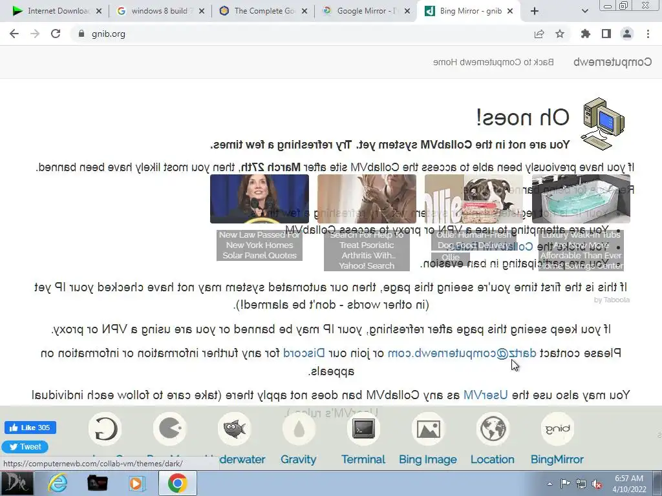
Task: Click the Windows Start button in taskbar
Action: tap(17, 483)
